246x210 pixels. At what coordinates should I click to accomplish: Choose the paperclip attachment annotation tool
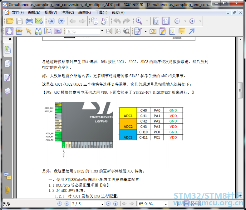153,31
